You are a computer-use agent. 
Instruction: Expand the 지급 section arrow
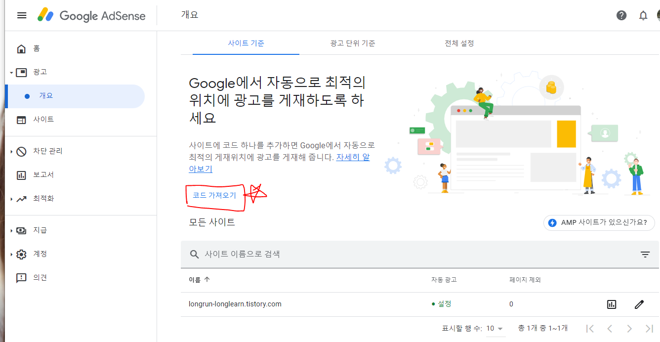(x=11, y=231)
